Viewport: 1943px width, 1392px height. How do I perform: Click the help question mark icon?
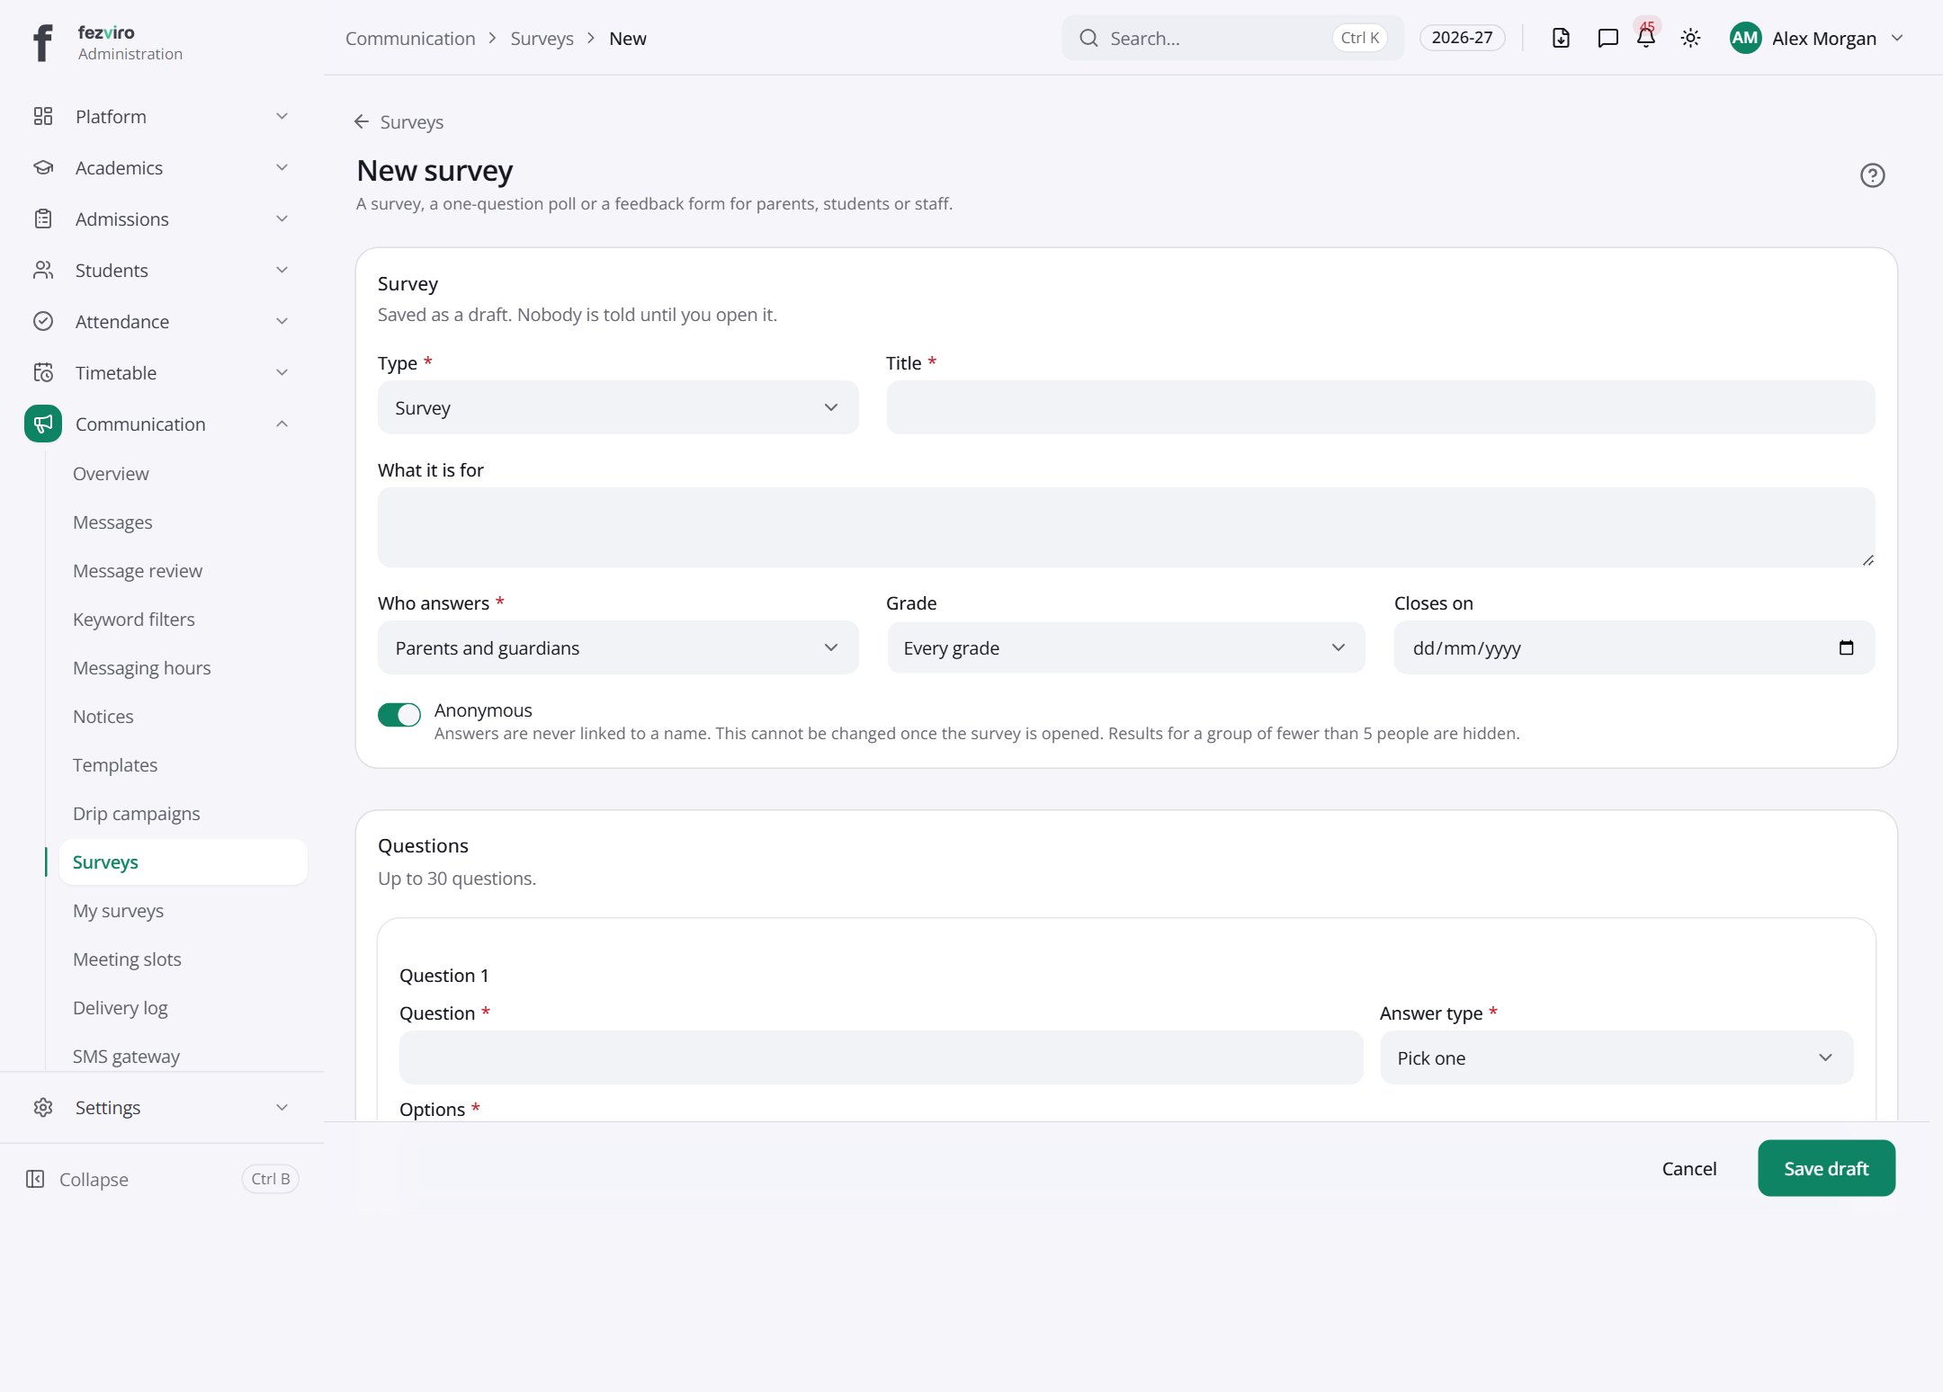tap(1872, 175)
